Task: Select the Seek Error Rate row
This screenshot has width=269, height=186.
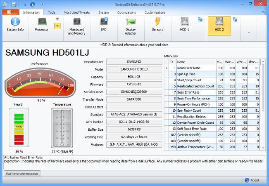Action: (x=212, y=92)
